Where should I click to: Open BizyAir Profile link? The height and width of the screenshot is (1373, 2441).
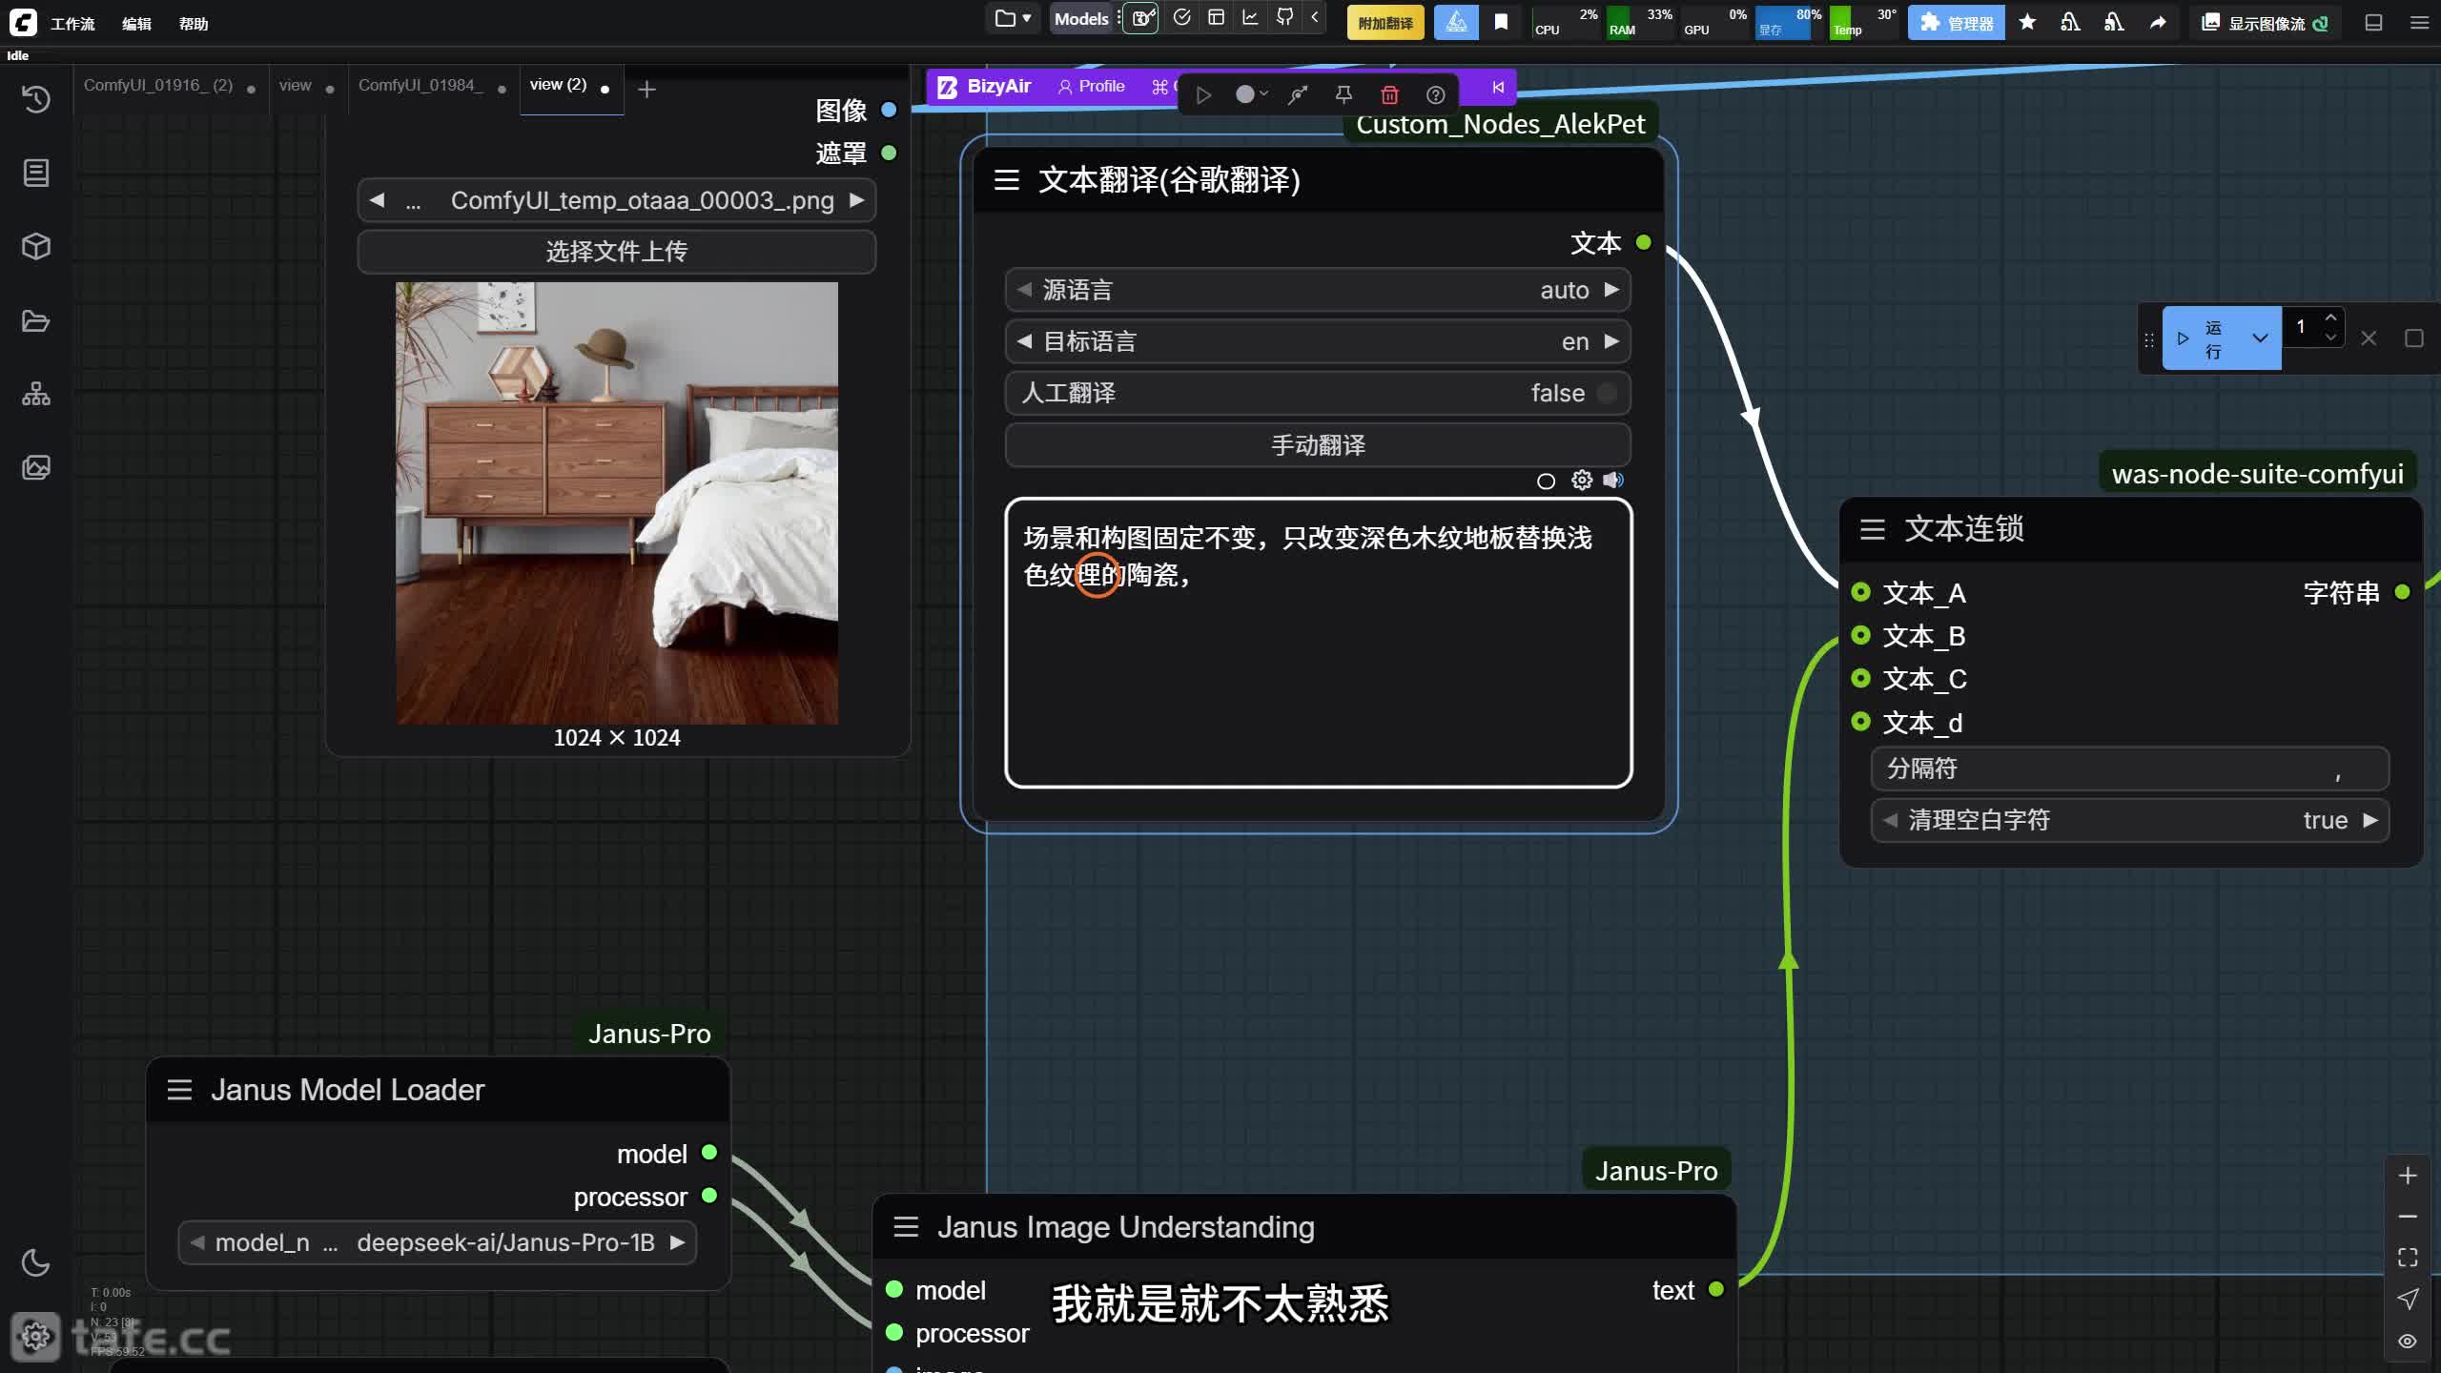[1091, 87]
